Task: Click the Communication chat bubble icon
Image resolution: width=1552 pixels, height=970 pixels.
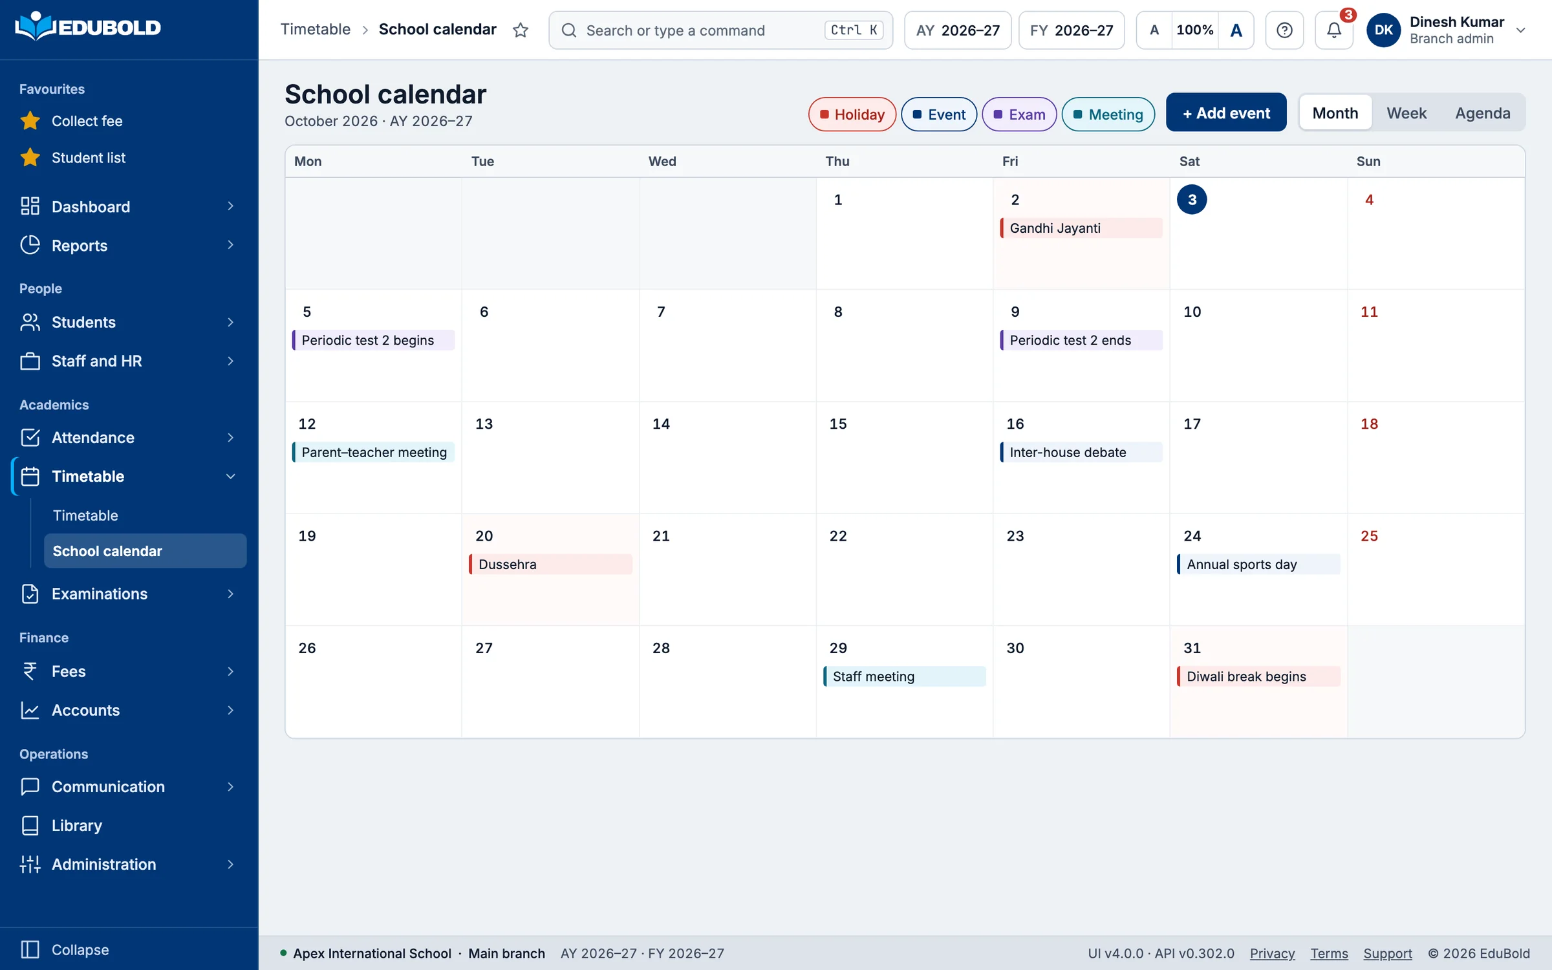Action: pyautogui.click(x=30, y=786)
